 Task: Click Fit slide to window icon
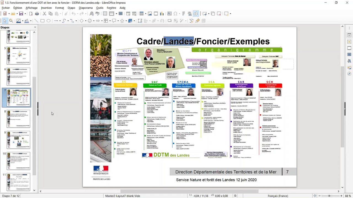315,196
